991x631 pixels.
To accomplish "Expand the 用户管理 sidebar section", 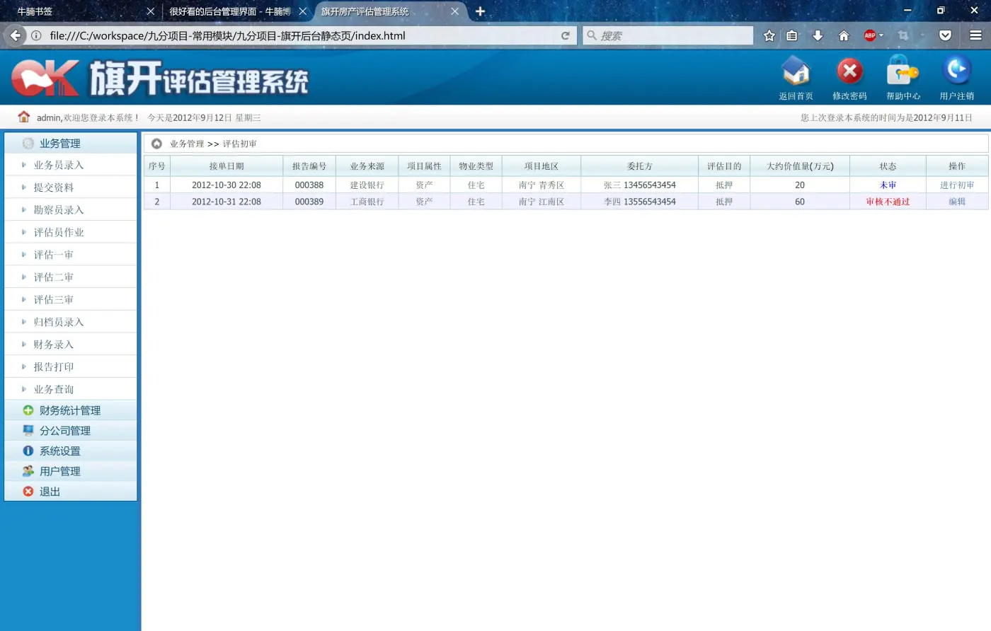I will coord(71,471).
